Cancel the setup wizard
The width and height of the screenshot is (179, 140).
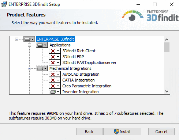coord(161,132)
